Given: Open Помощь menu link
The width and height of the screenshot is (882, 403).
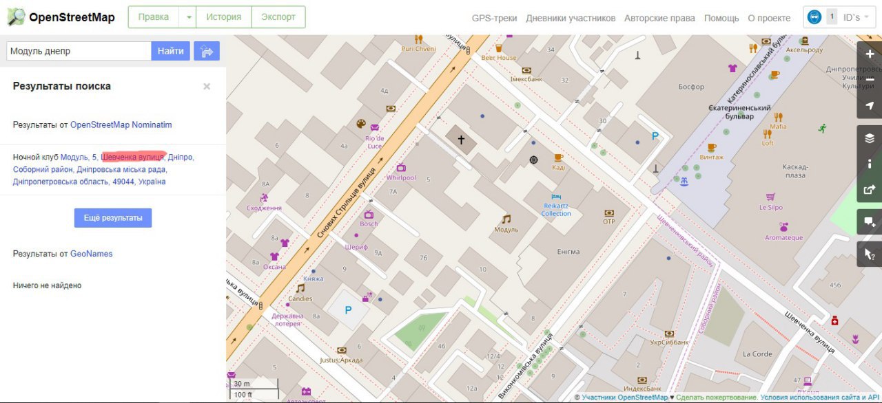Looking at the screenshot, I should pos(721,19).
